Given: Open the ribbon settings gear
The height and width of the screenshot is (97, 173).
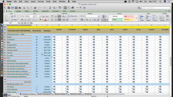Looking at the screenshot, I should point(169,11).
